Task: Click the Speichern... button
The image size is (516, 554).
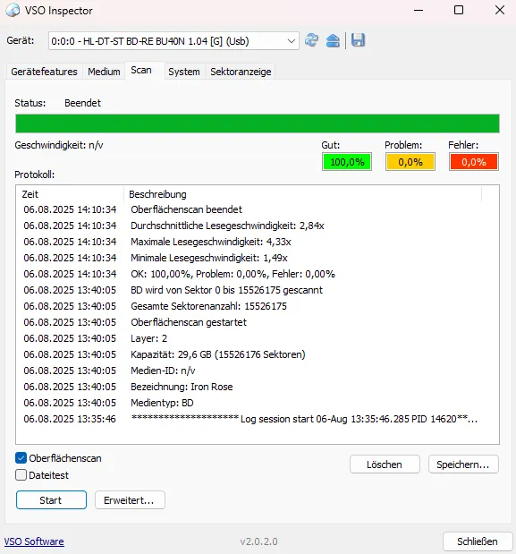Action: pos(463,464)
